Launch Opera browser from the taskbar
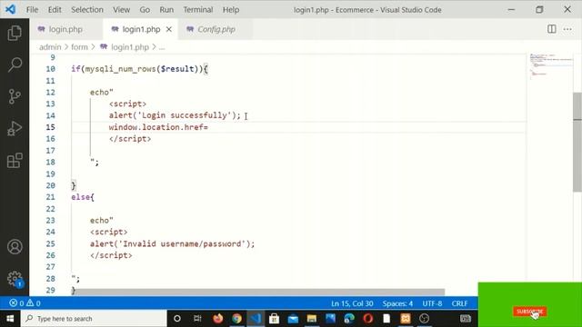The image size is (582, 327). (x=367, y=319)
